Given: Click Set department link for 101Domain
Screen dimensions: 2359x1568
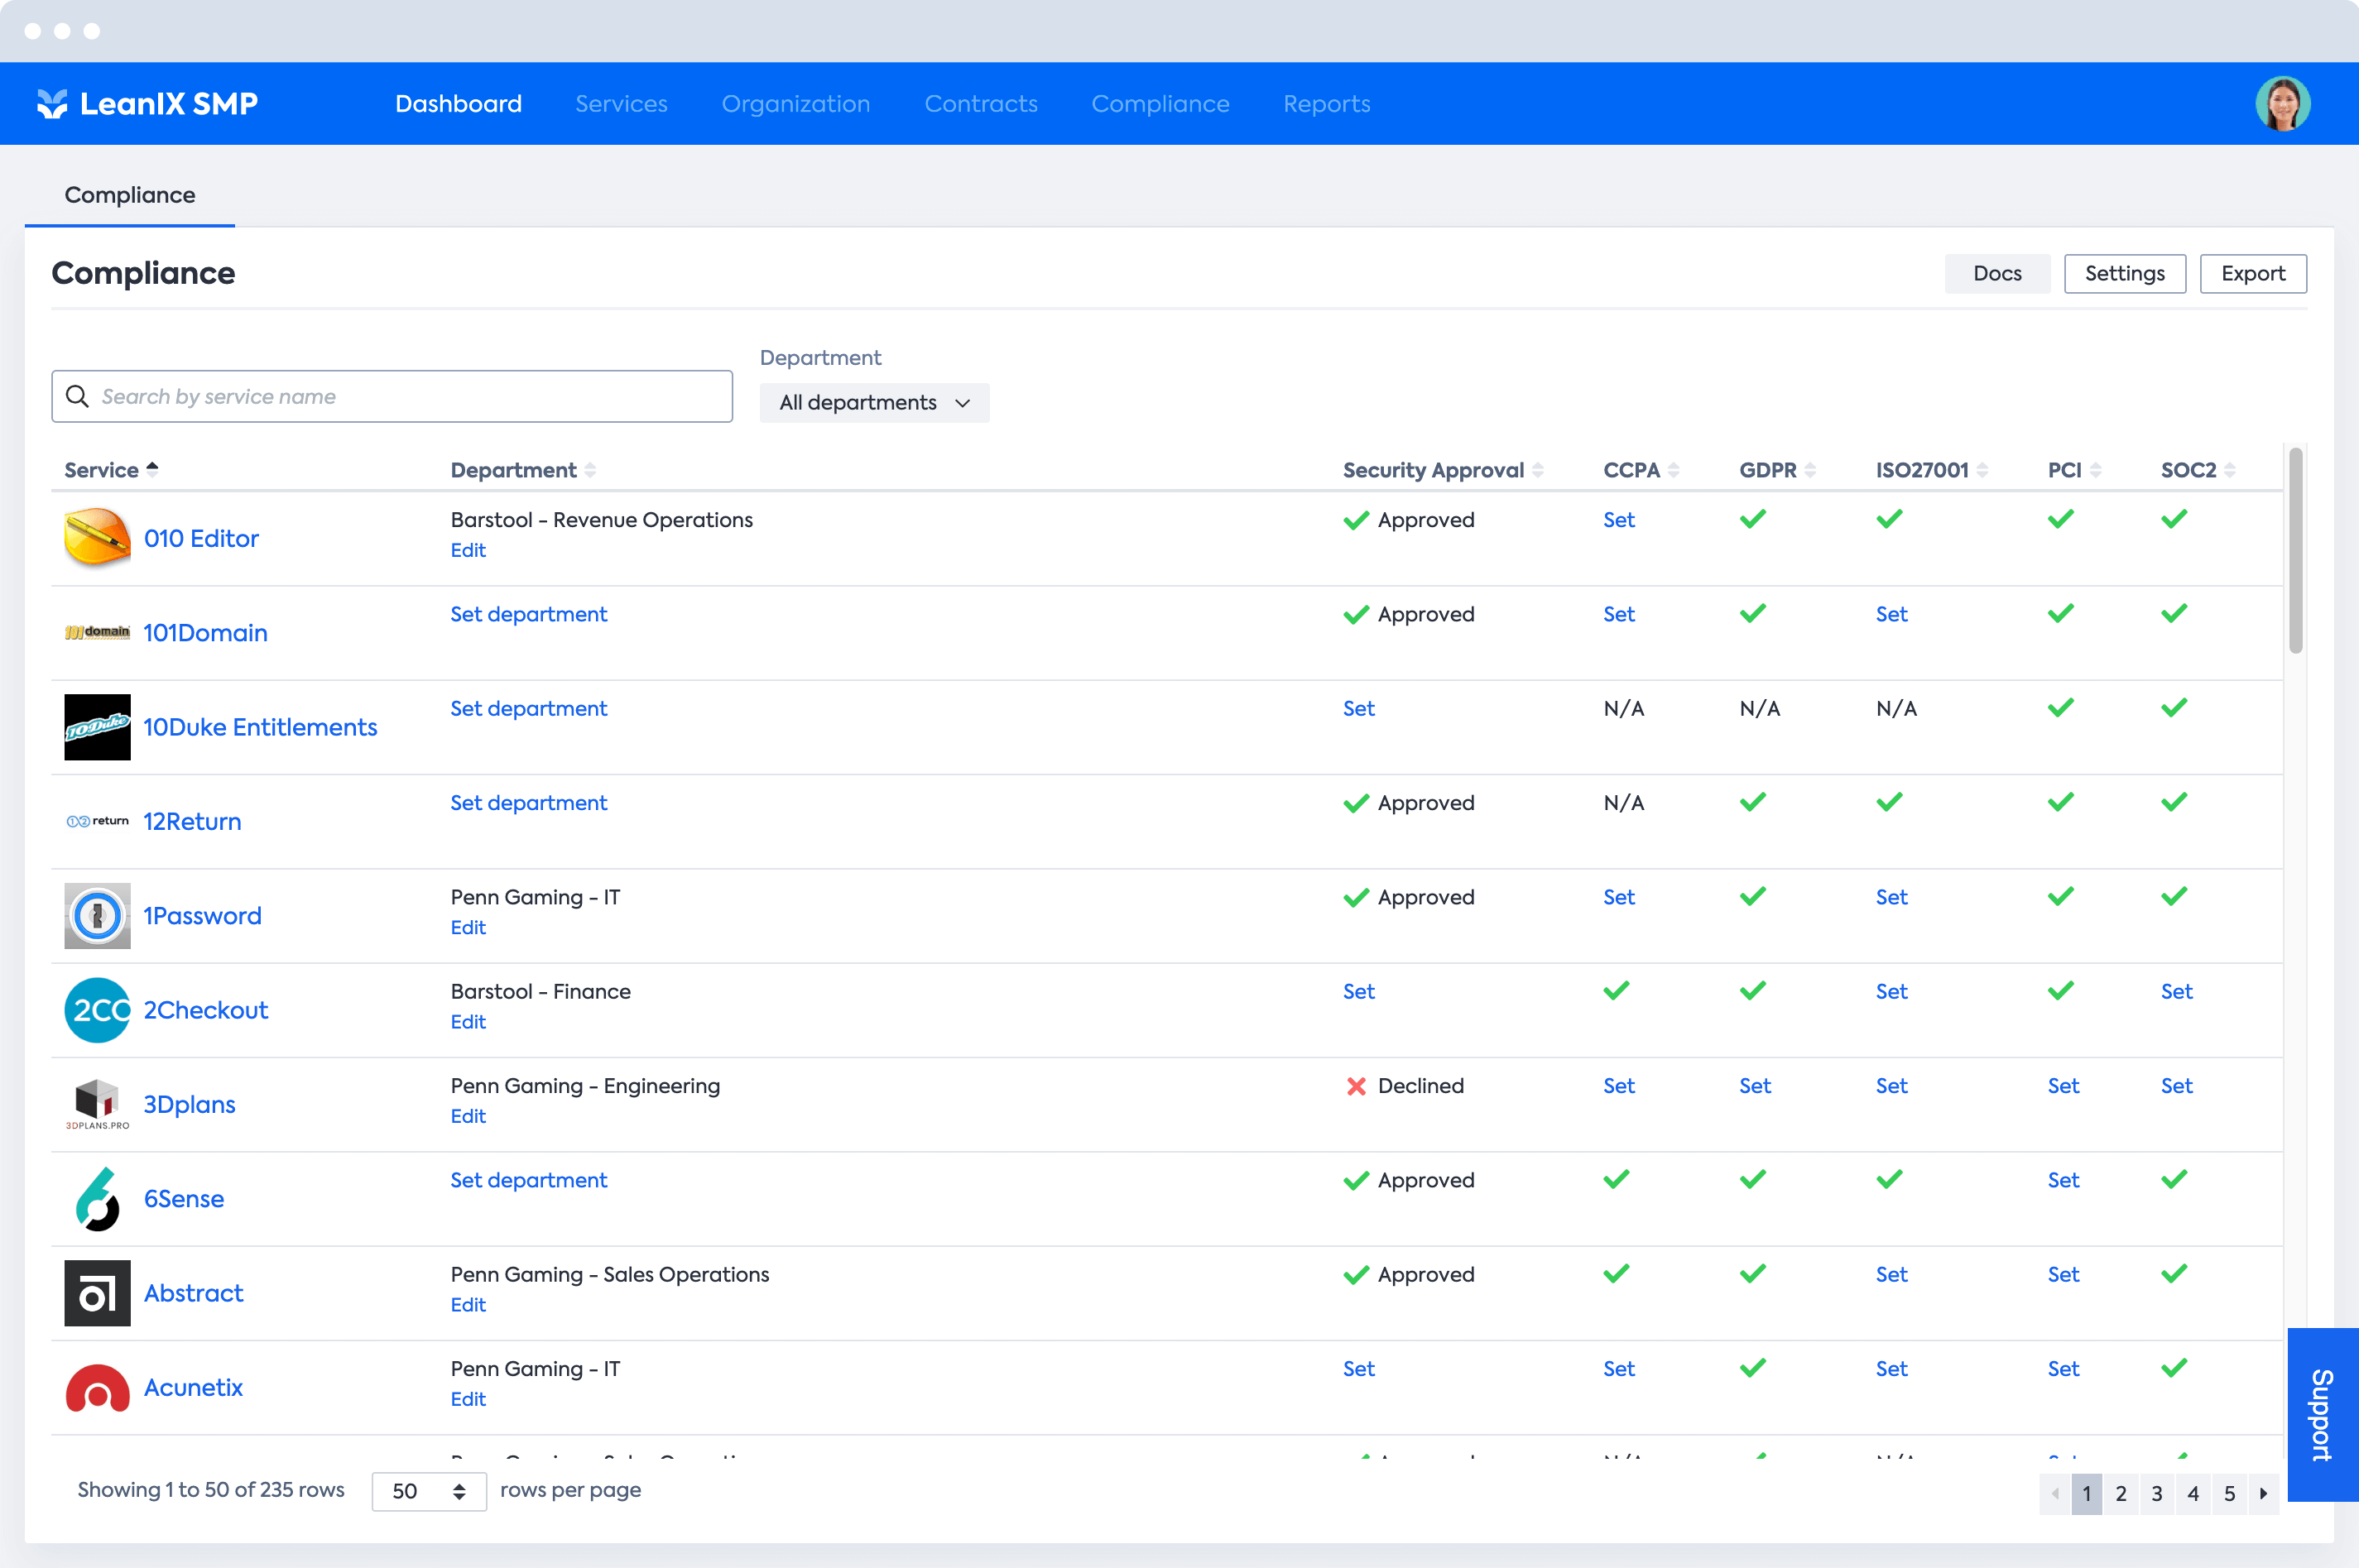Looking at the screenshot, I should (528, 614).
